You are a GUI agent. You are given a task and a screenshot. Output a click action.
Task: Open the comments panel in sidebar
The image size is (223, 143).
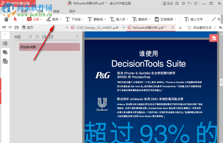[x=5, y=52]
